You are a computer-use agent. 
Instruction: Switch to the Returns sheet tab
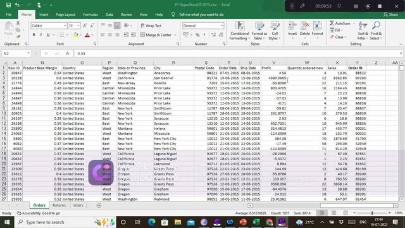pos(59,205)
